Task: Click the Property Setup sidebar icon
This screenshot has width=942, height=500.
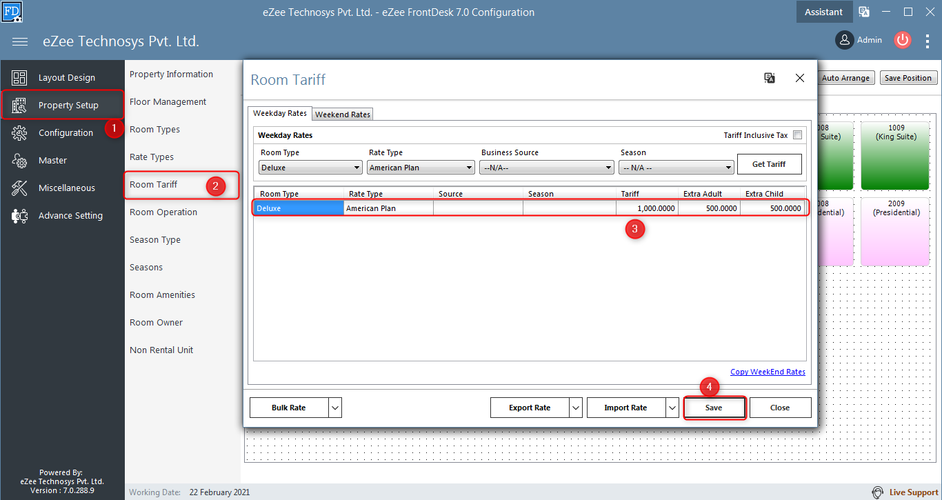Action: click(x=19, y=106)
